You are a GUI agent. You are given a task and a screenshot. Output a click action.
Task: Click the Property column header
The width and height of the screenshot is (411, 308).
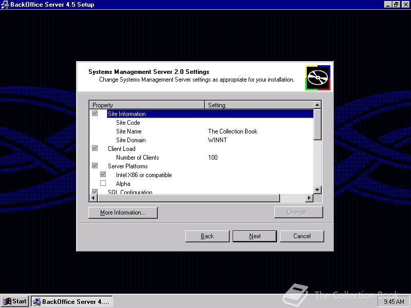(147, 105)
